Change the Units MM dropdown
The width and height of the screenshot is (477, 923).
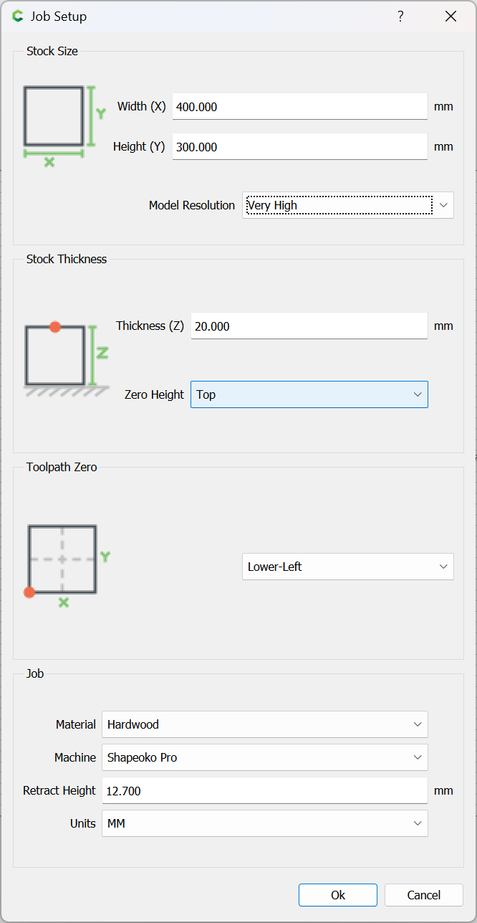point(265,823)
